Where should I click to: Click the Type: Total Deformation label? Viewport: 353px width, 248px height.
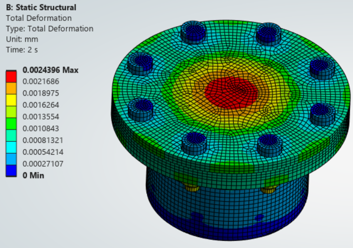tap(50, 29)
